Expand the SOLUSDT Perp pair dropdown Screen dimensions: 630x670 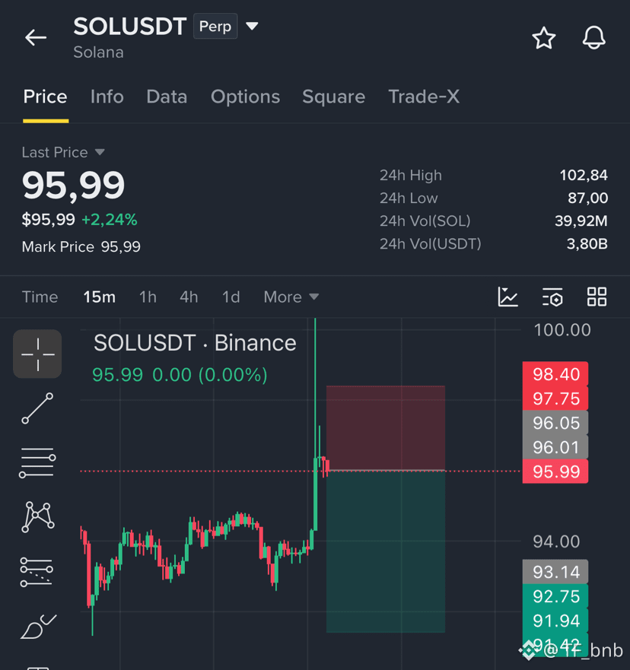(x=252, y=26)
